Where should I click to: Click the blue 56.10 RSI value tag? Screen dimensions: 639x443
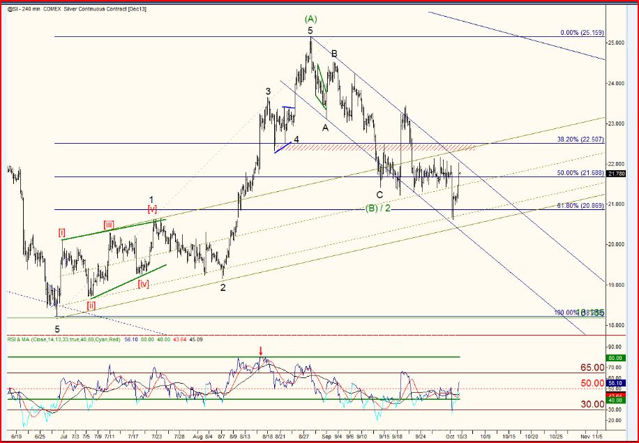tap(616, 383)
